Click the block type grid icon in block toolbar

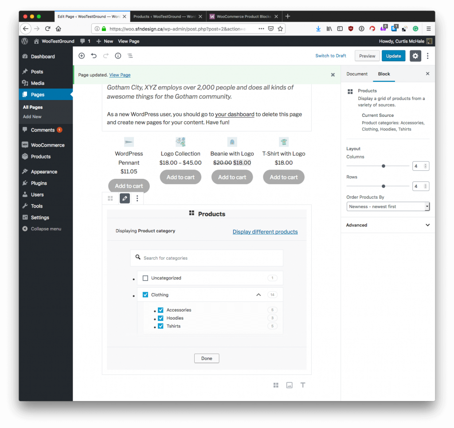(110, 198)
